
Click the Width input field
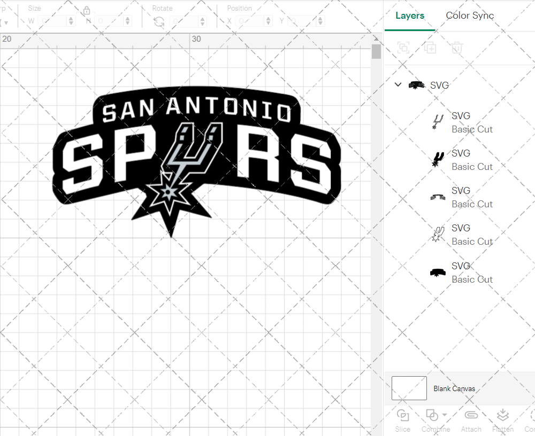coord(52,21)
